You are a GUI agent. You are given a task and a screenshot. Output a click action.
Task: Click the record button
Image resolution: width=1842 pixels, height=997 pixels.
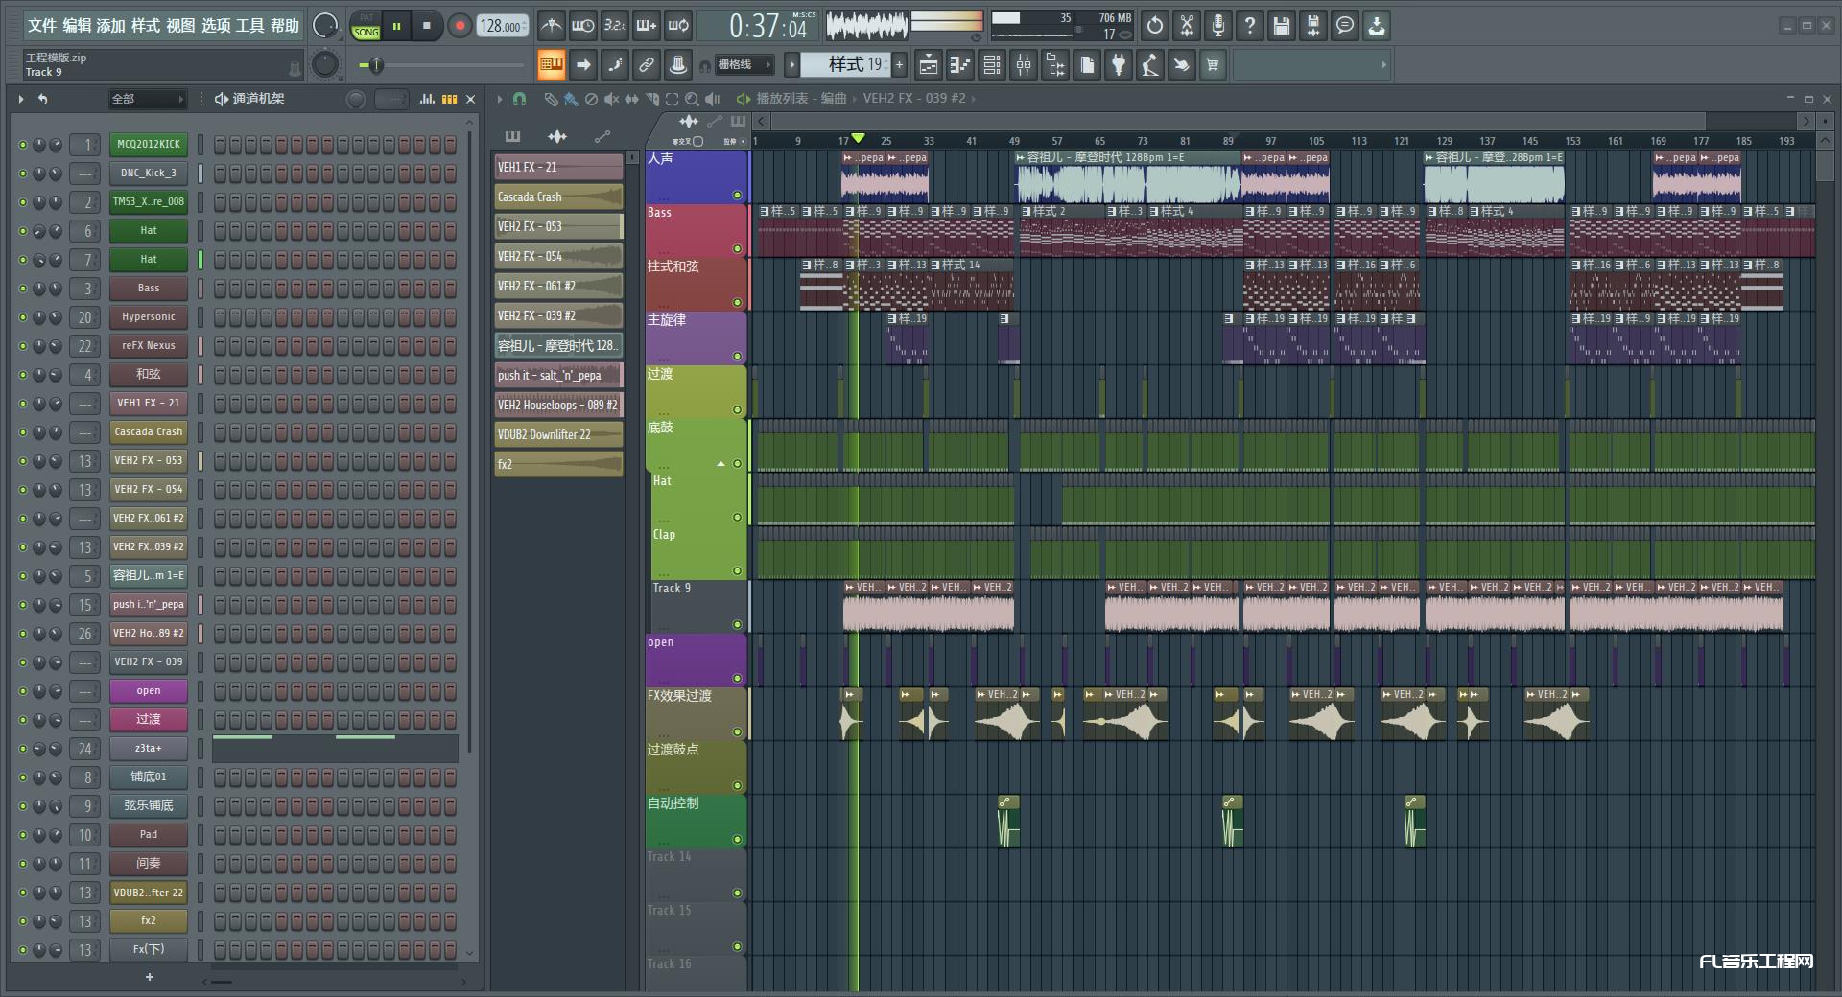click(460, 26)
